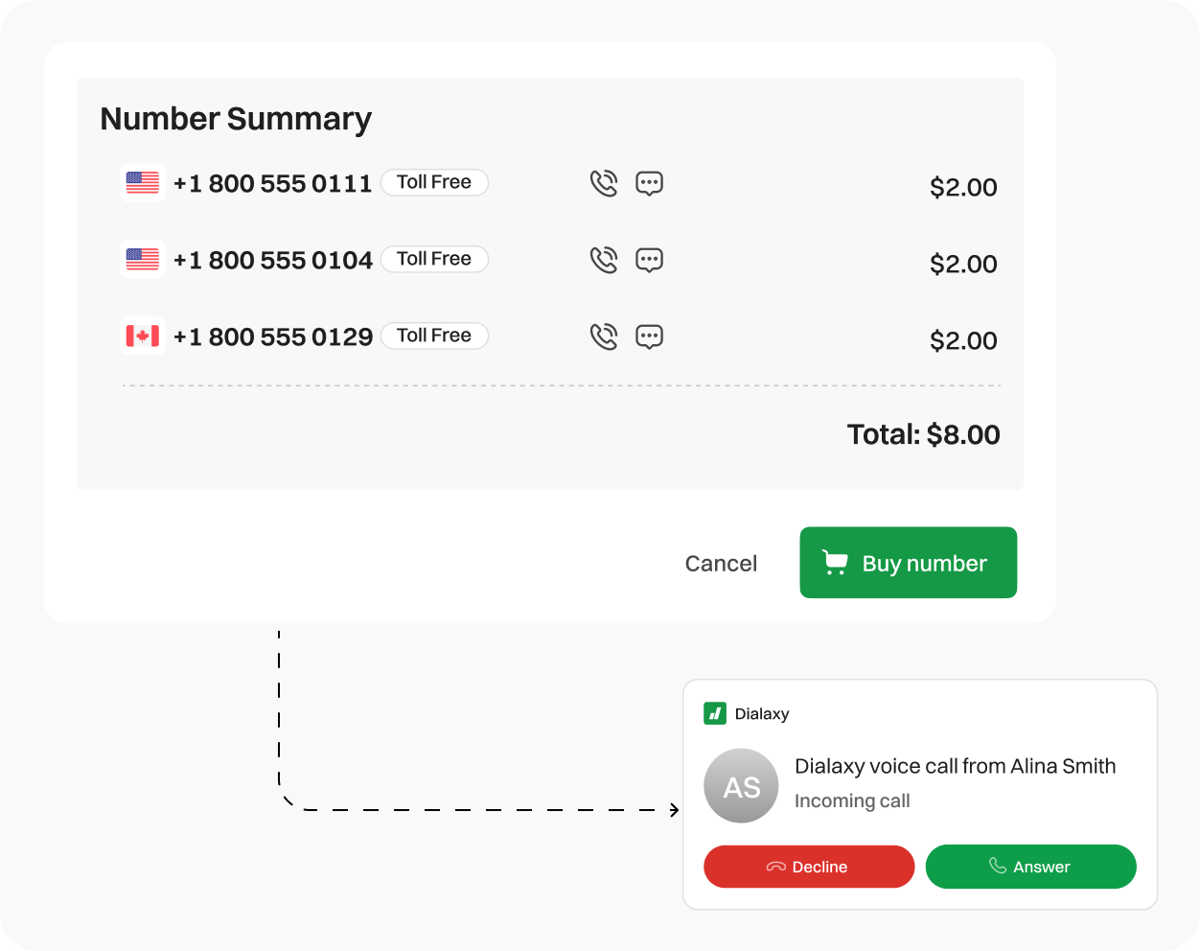Image resolution: width=1200 pixels, height=951 pixels.
Task: Open the message icon for +1 800 555 0104
Action: (649, 259)
